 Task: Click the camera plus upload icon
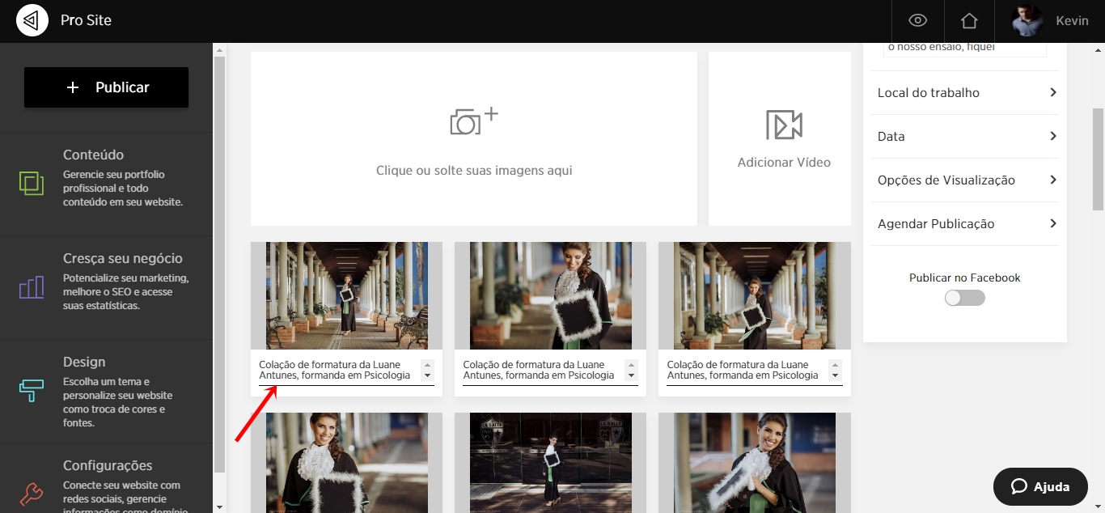474,121
